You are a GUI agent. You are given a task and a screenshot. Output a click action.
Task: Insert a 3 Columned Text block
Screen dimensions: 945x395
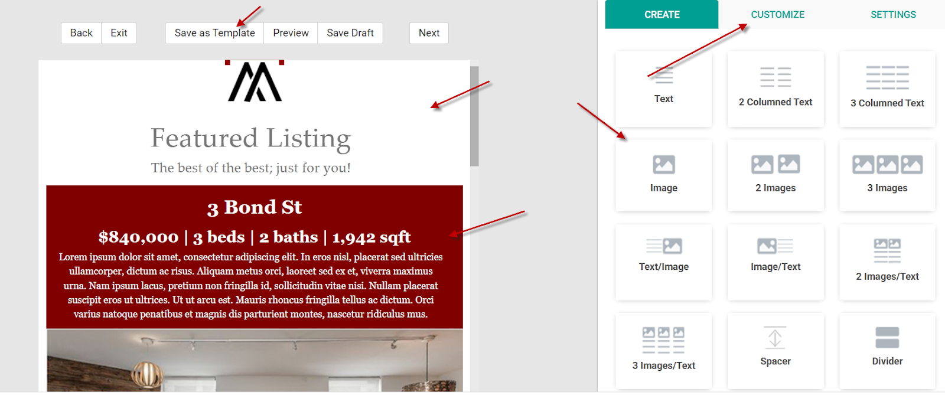[887, 89]
